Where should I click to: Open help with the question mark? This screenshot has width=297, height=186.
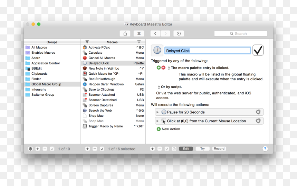pos(265,149)
